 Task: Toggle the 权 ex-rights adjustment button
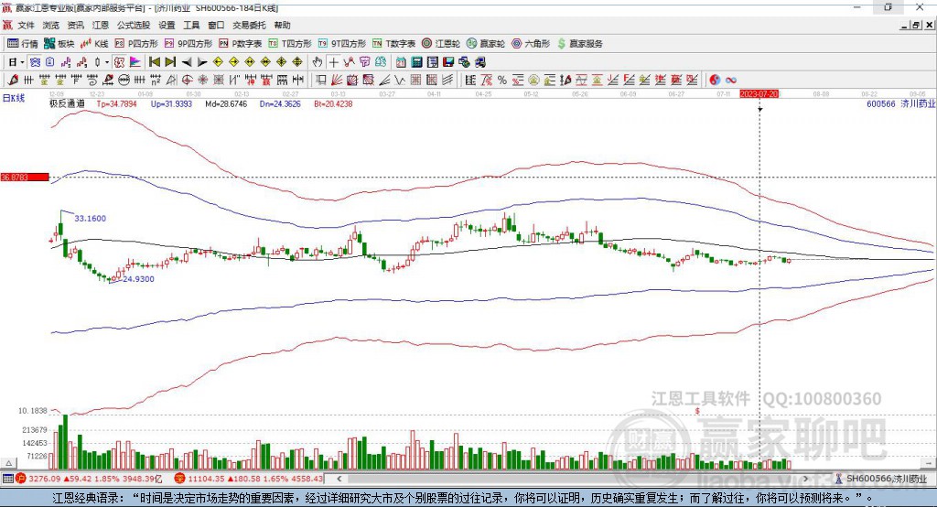(119, 62)
